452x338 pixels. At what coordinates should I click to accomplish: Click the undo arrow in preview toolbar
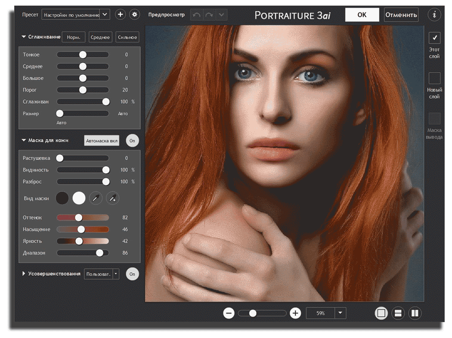197,15
